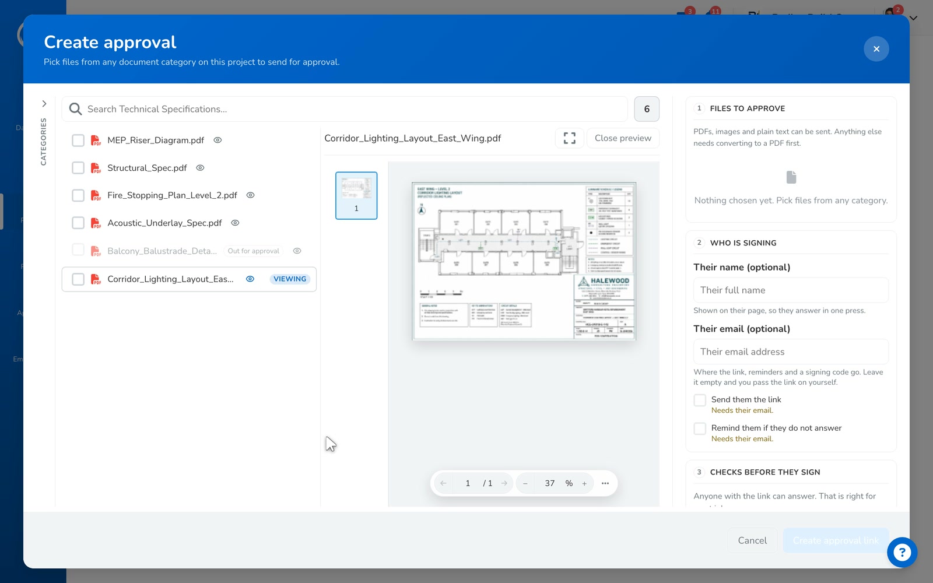Screen dimensions: 933x583
Task: Tick the MEP_Riser_Diagram.pdf checkbox
Action: coord(78,141)
